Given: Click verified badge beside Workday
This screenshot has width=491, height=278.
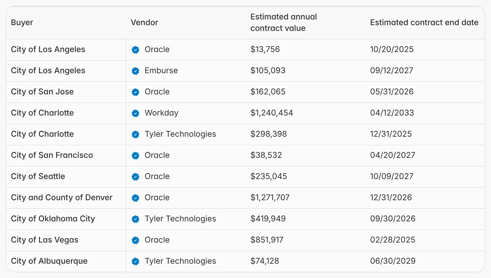Looking at the screenshot, I should pos(135,113).
